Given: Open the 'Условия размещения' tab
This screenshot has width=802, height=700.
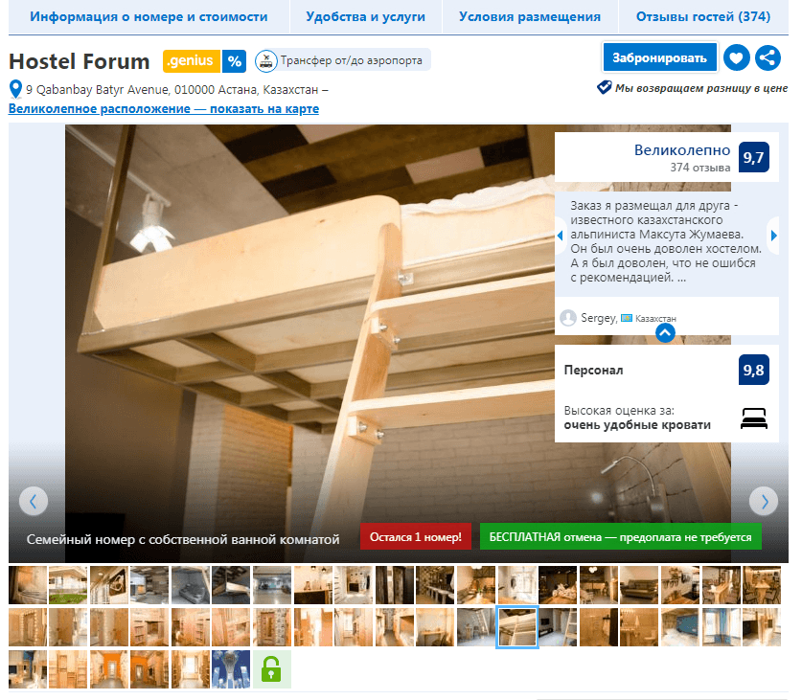Looking at the screenshot, I should [x=530, y=17].
